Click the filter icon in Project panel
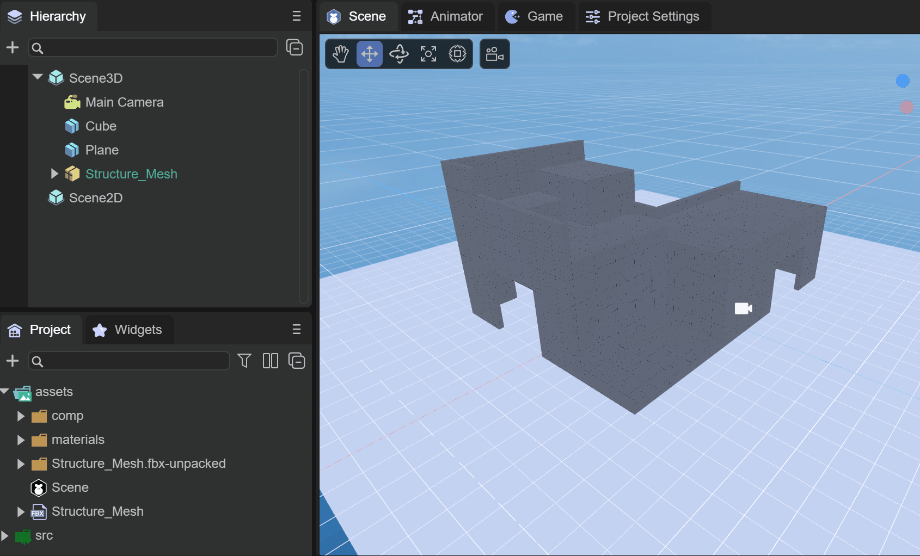920x556 pixels. [x=244, y=361]
